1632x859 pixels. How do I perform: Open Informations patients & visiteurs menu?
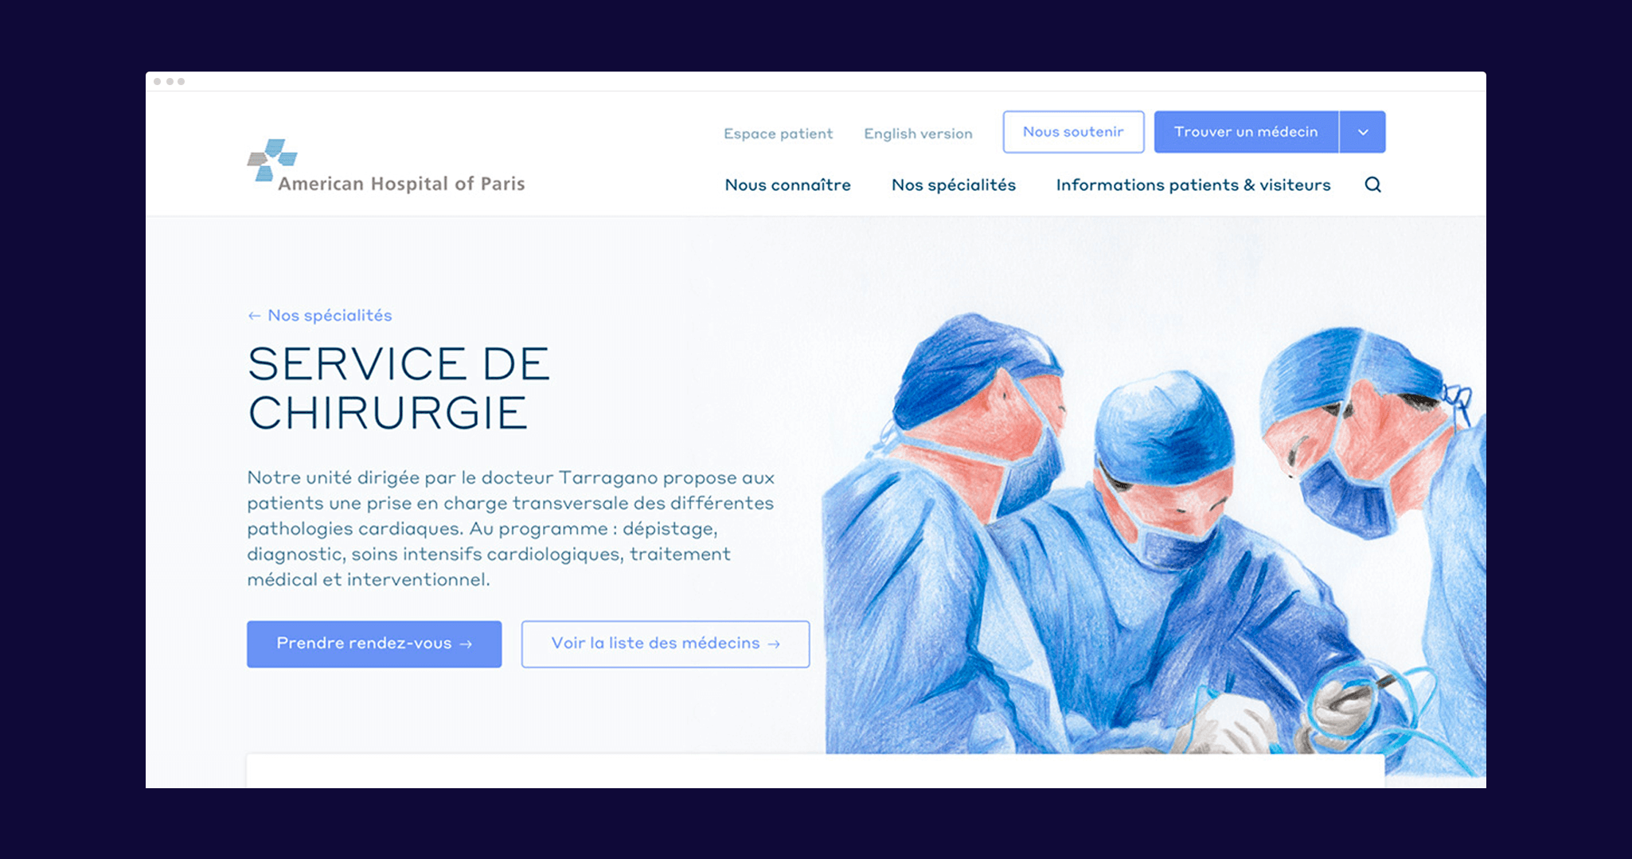1193,185
